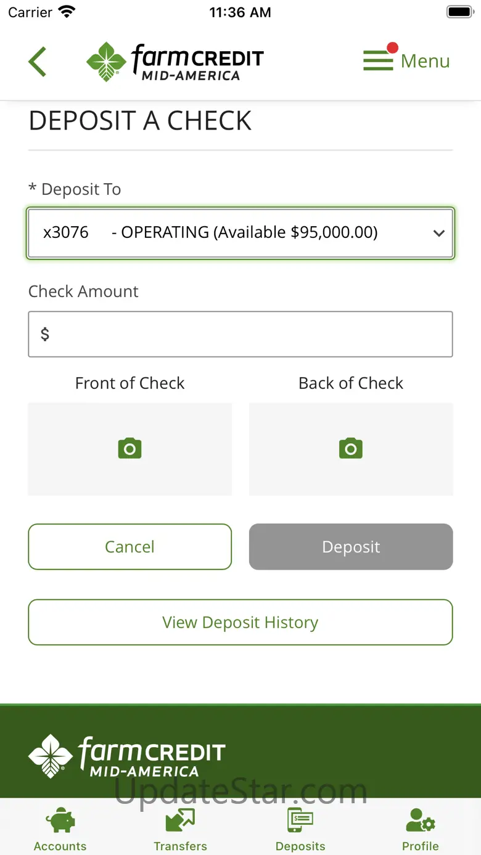The height and width of the screenshot is (855, 481).
Task: Click the Check Amount input field
Action: coord(240,334)
